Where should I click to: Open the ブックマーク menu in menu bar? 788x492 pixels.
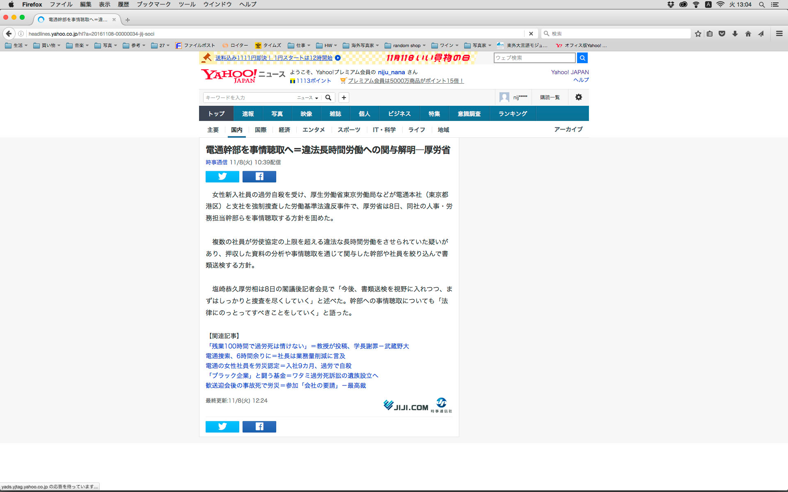[153, 5]
